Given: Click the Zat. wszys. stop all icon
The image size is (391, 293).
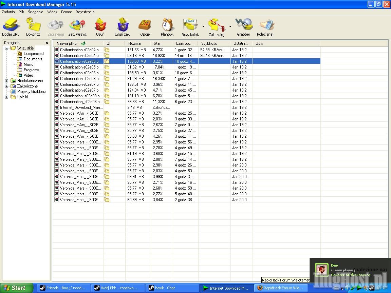Looking at the screenshot, I should pyautogui.click(x=77, y=27).
